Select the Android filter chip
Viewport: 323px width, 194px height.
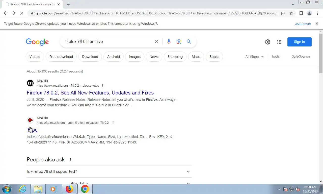point(114,57)
